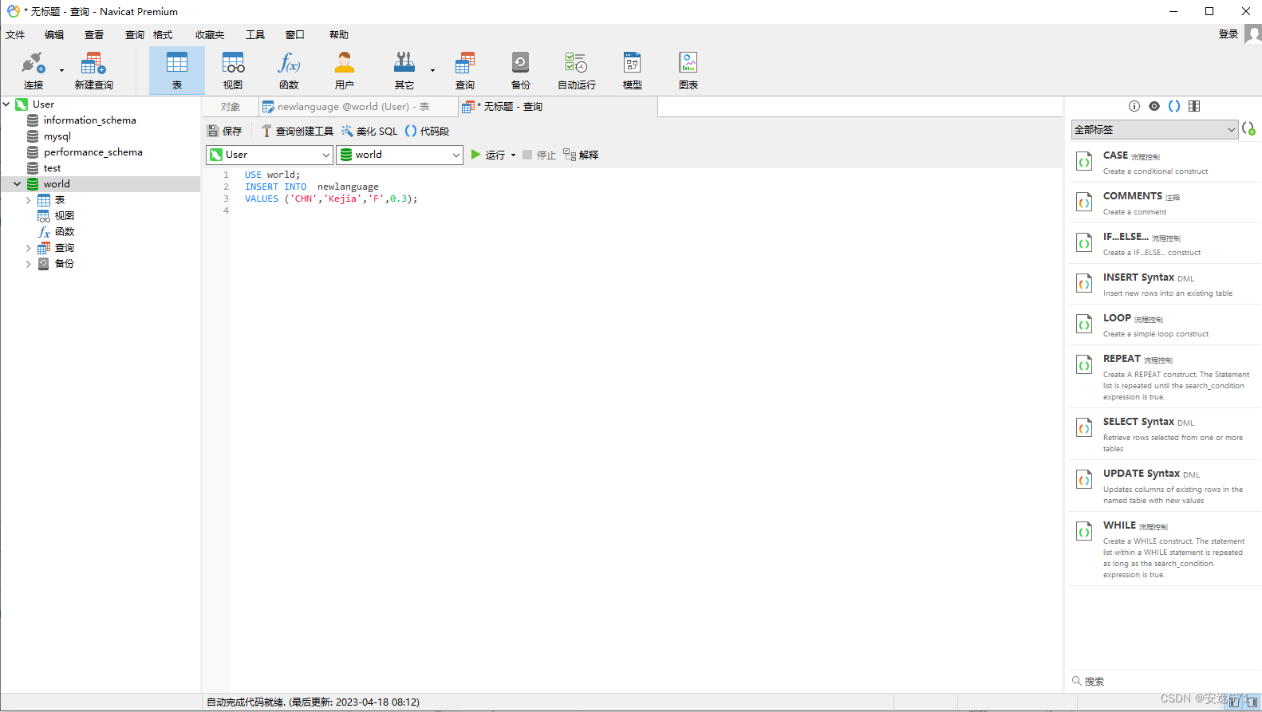Viewport: 1262px width, 712px height.
Task: Select the 函数 (Functions) tree item
Action: 64,232
